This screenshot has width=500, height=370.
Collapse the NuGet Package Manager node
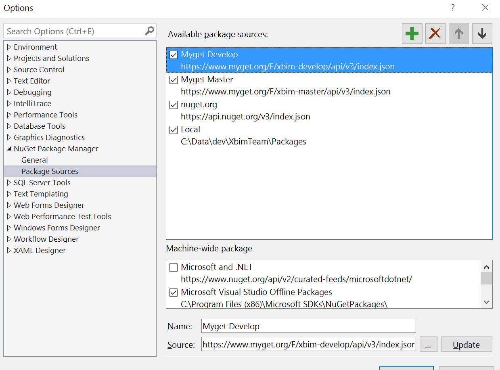click(x=9, y=149)
